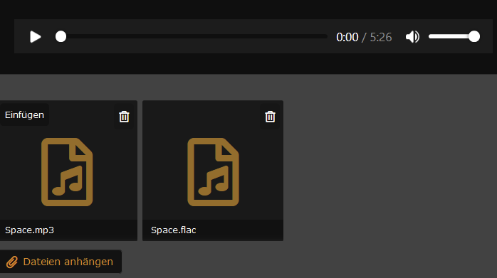The width and height of the screenshot is (497, 278).
Task: Select the music file icon above Space.flac
Action: [x=213, y=172]
